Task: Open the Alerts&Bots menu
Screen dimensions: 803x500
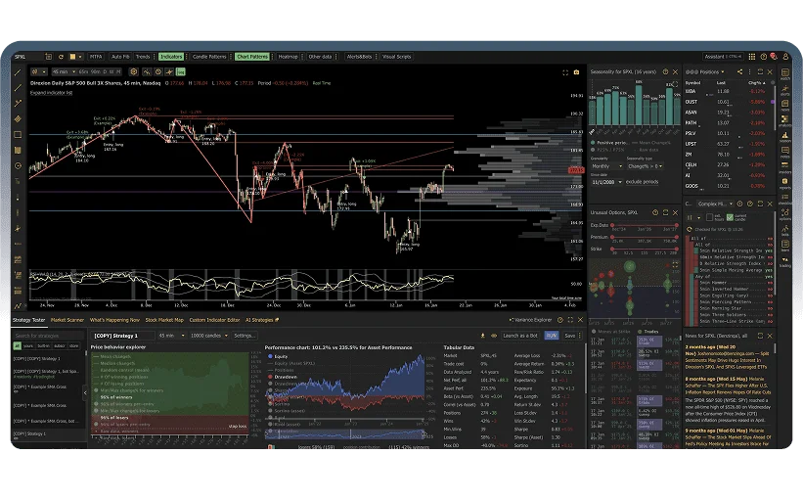Action: point(359,57)
